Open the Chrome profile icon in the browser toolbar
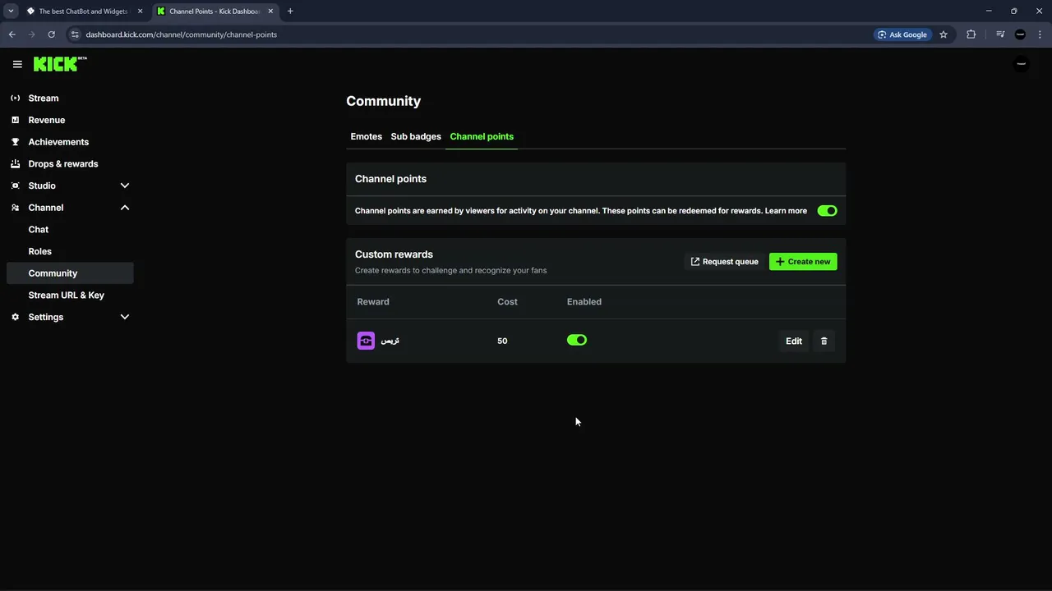The width and height of the screenshot is (1052, 591). 1020,34
